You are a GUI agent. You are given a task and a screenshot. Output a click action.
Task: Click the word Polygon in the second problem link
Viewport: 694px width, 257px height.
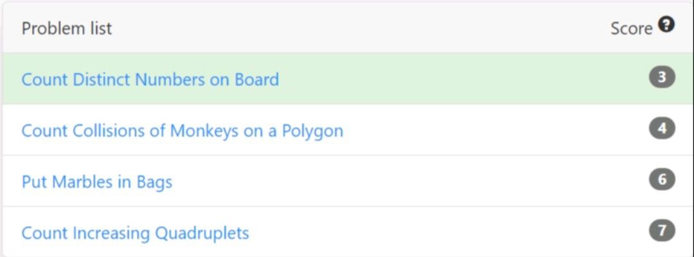(312, 132)
